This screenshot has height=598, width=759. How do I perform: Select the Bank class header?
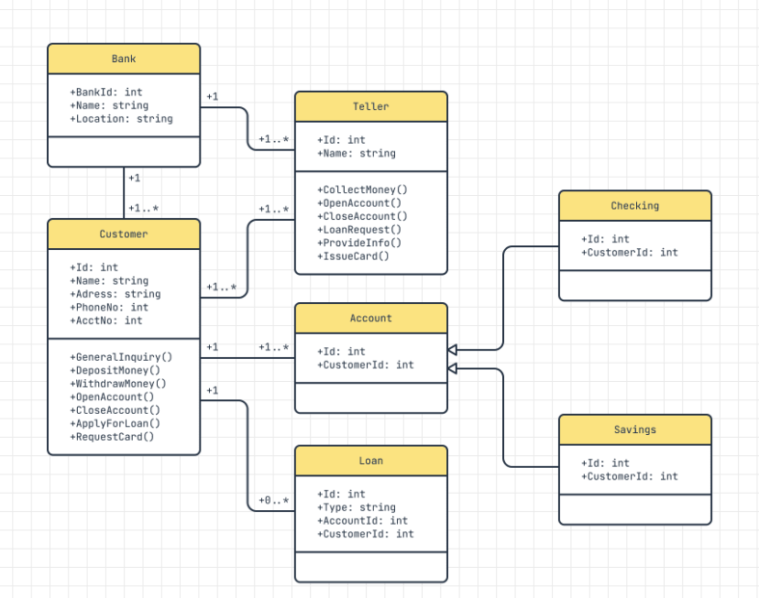pos(123,58)
